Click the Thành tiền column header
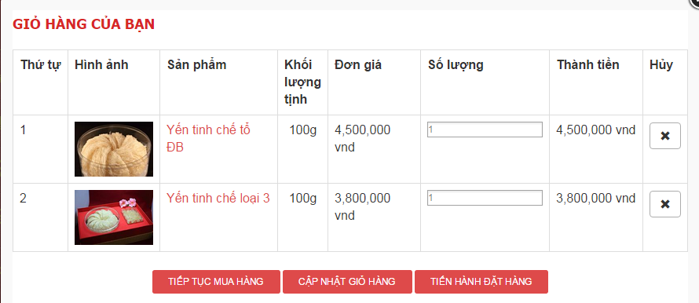This screenshot has height=303, width=699. point(588,65)
